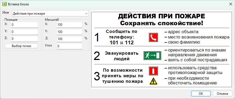This screenshot has width=235, height=99.
Task: Click the Scale Y percent field
Action: pyautogui.click(x=70, y=32)
